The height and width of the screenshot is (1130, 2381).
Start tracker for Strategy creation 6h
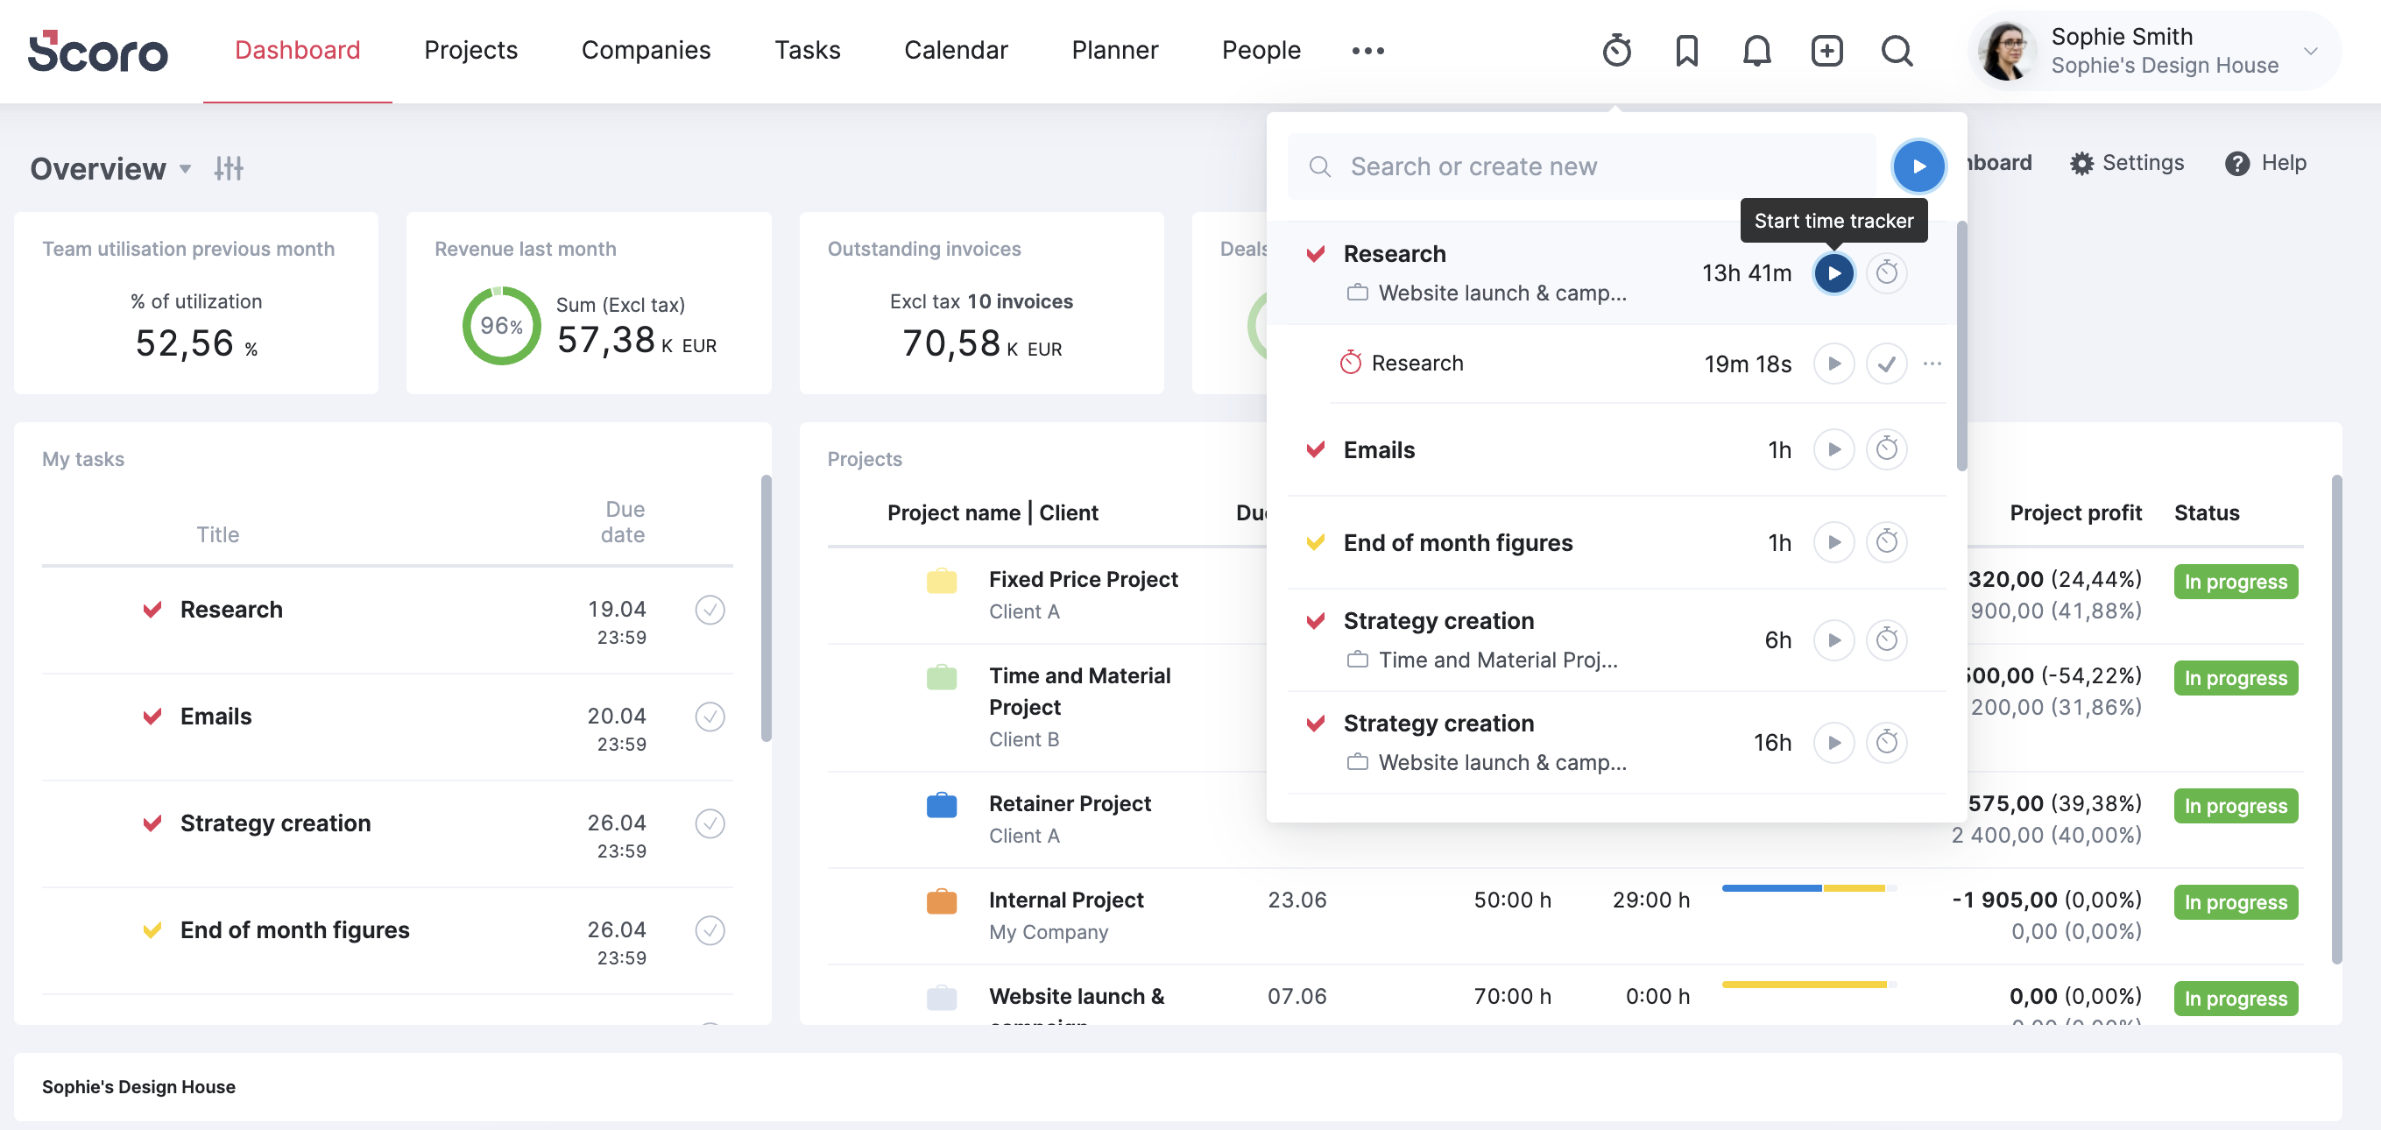coord(1833,639)
